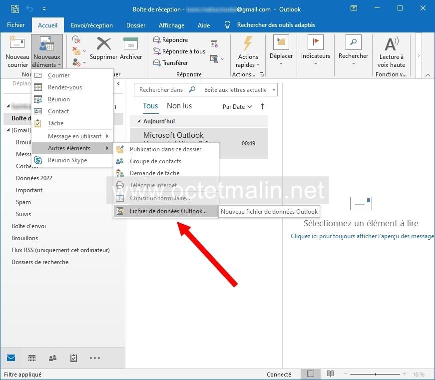Choose Groupe de contacts
The height and width of the screenshot is (380, 435).
166,161
